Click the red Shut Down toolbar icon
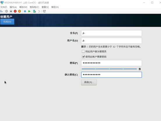 coord(15,11)
